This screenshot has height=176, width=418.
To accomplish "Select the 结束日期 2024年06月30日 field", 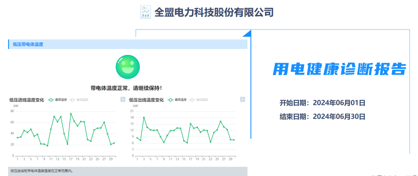I will [322, 116].
